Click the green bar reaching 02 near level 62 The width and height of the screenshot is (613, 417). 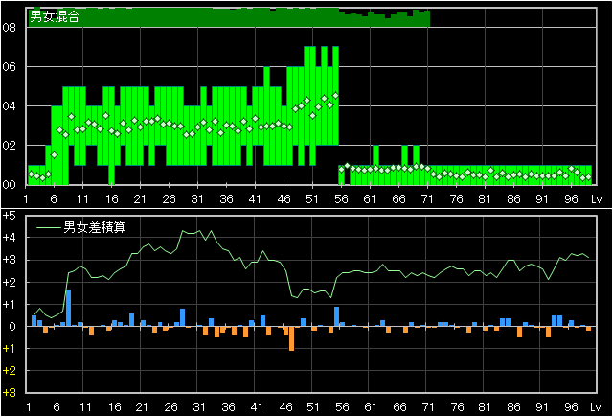[x=375, y=165]
